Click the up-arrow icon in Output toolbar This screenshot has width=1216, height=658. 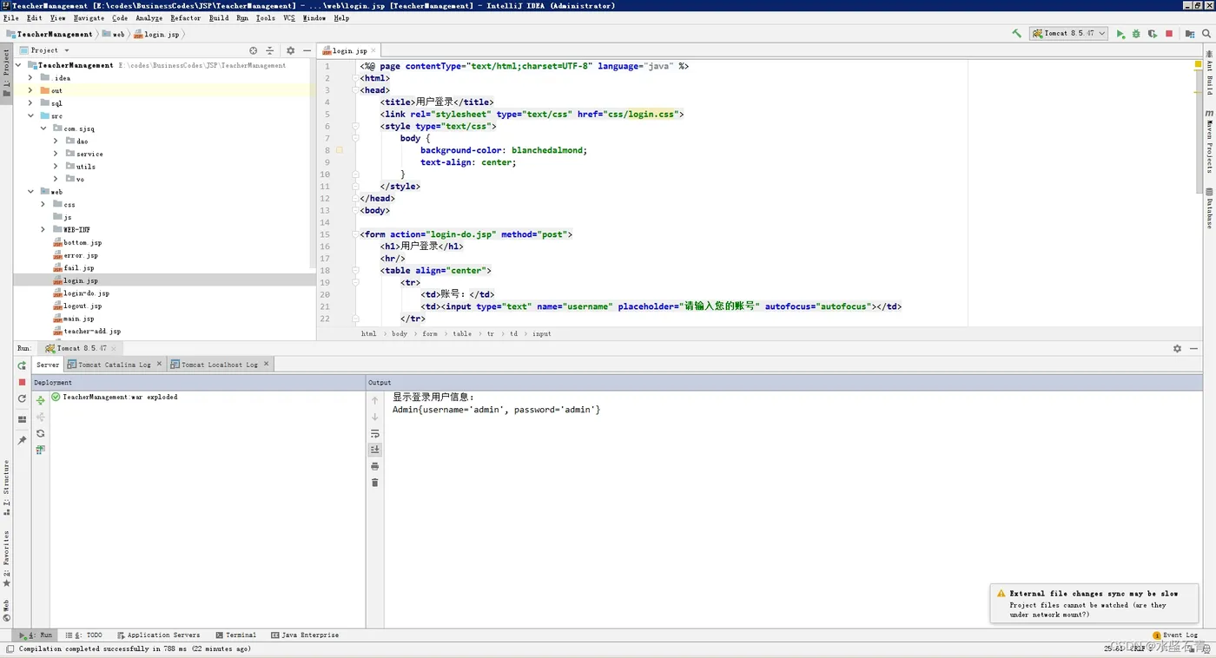pyautogui.click(x=375, y=400)
